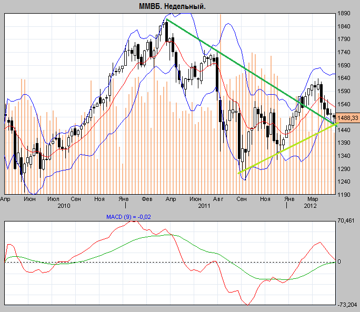Select the 2010 year label
The height and width of the screenshot is (312, 360).
[64, 206]
